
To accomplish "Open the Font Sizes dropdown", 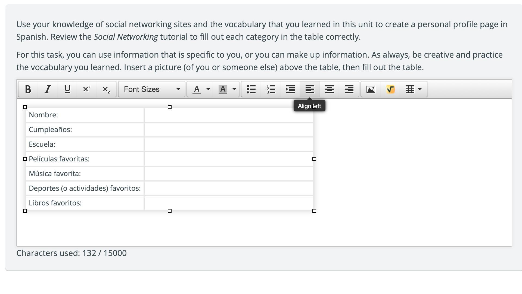I will (x=152, y=89).
